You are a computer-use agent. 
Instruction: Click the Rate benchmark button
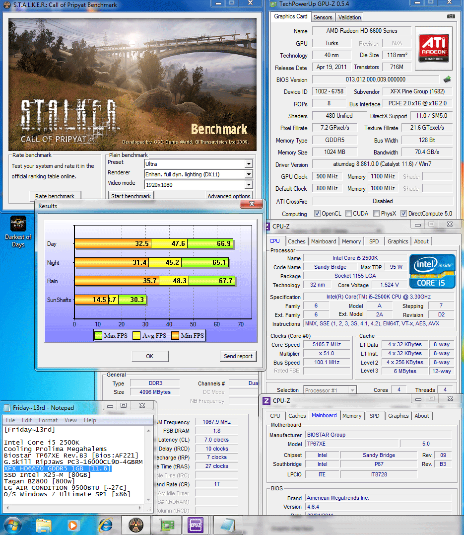coord(55,196)
